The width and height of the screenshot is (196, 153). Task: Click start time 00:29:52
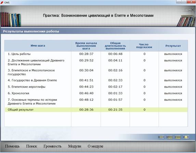(86, 60)
